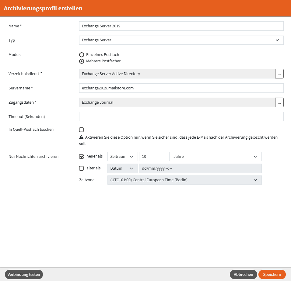Enable the älter als checkbox
291x281 pixels.
pos(82,168)
